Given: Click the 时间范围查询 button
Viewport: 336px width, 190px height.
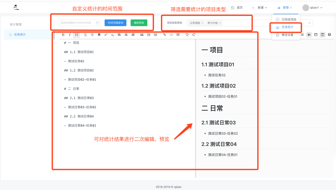Looking at the screenshot, I should [x=115, y=23].
